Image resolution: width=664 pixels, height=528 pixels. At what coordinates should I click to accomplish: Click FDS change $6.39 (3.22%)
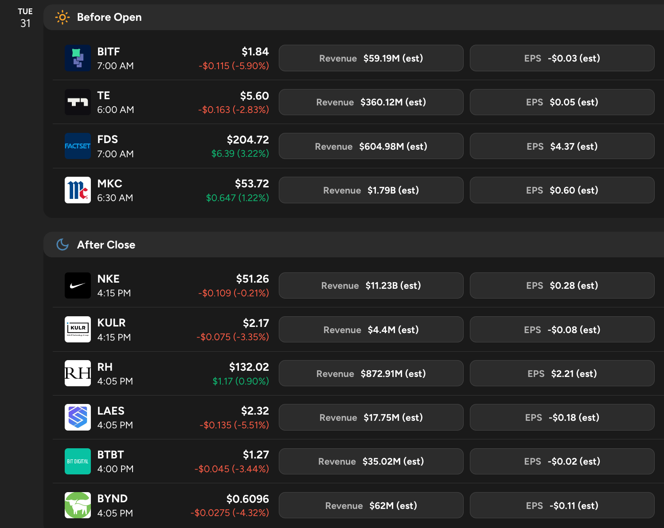pos(240,154)
